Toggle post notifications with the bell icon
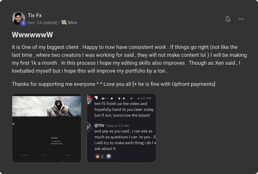The width and height of the screenshot is (258, 174). point(228,19)
